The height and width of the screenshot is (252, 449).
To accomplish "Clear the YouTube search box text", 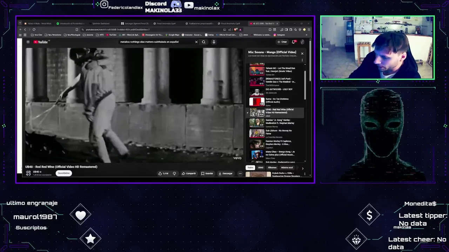I will [x=196, y=42].
